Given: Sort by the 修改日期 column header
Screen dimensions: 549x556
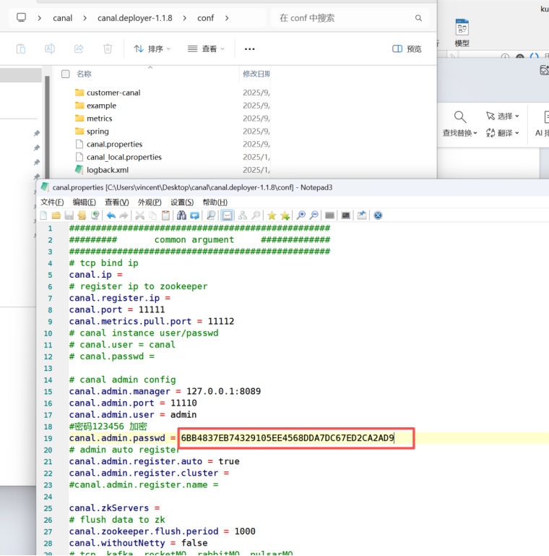Looking at the screenshot, I should 256,74.
